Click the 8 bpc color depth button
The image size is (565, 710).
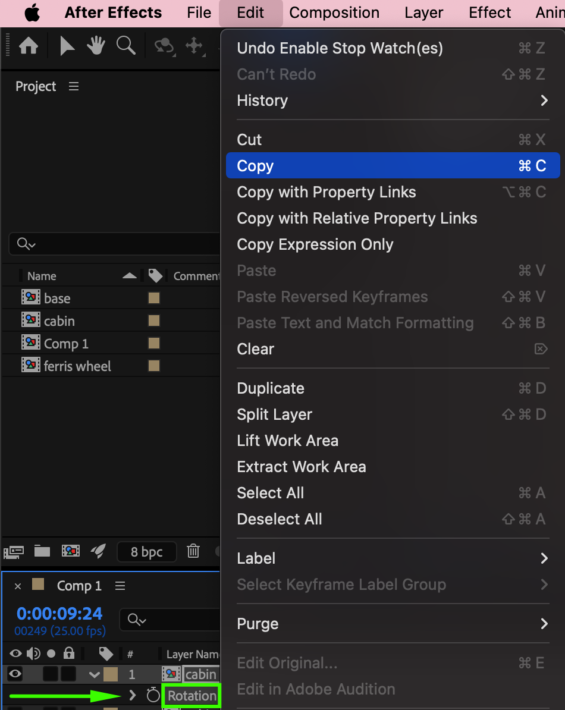tap(147, 551)
